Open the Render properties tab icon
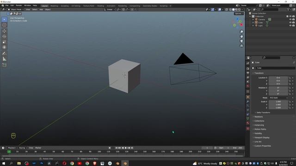 click(x=248, y=69)
